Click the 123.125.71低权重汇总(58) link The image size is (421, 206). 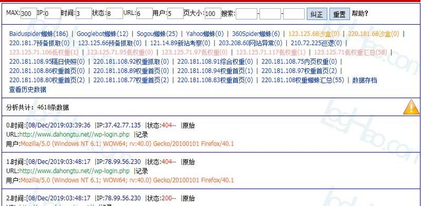[350, 53]
